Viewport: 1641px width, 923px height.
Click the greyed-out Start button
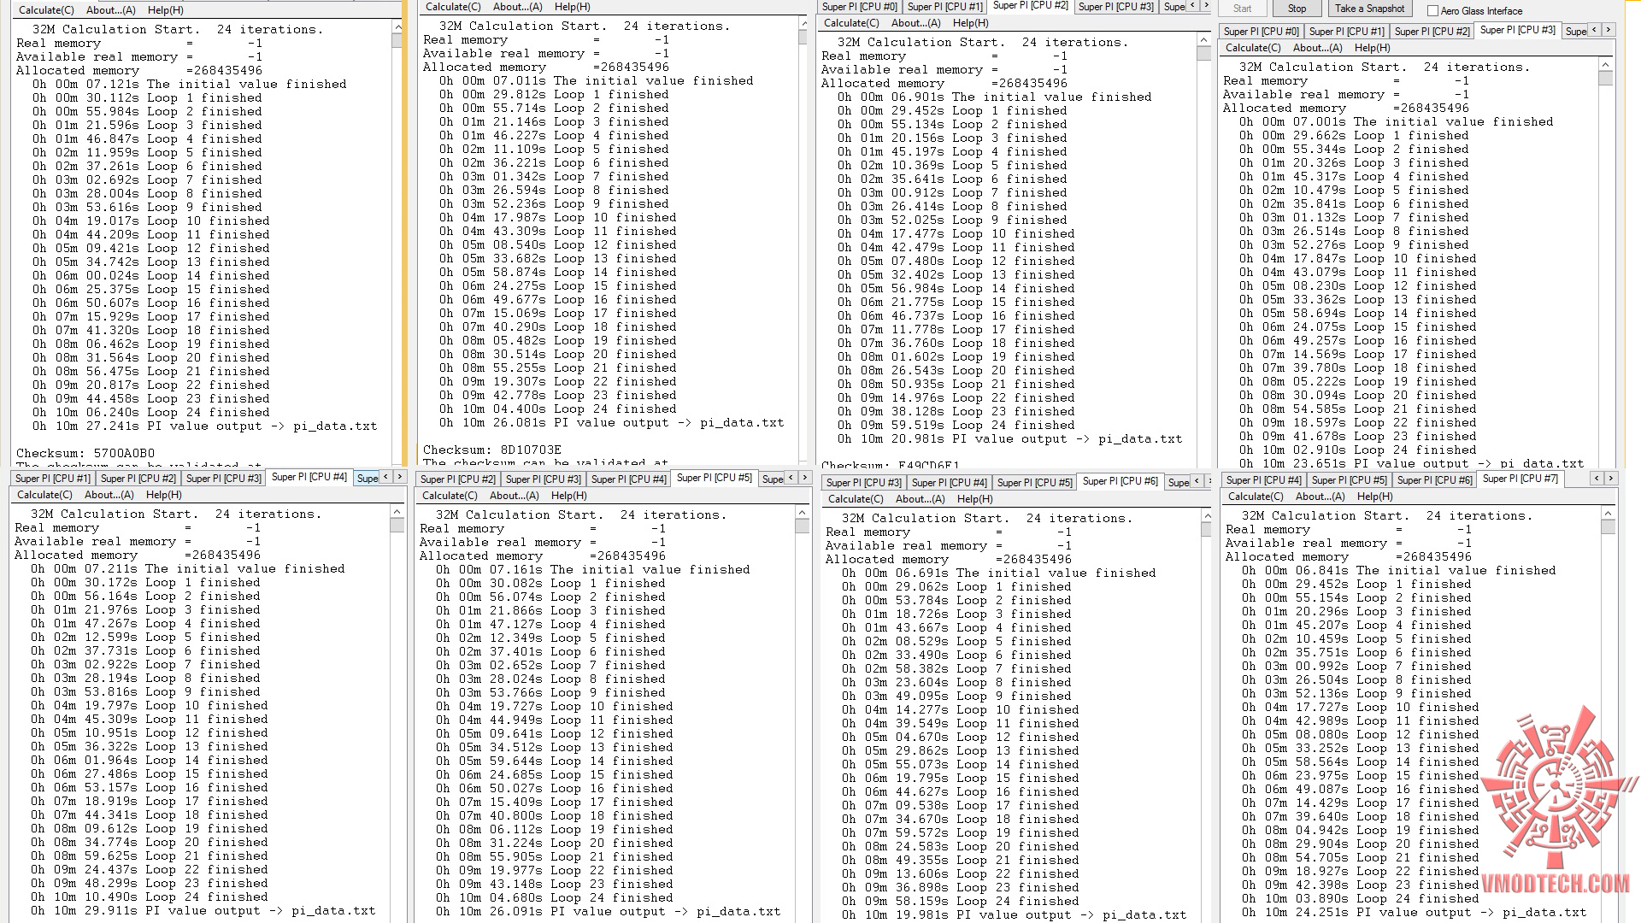[x=1242, y=9]
